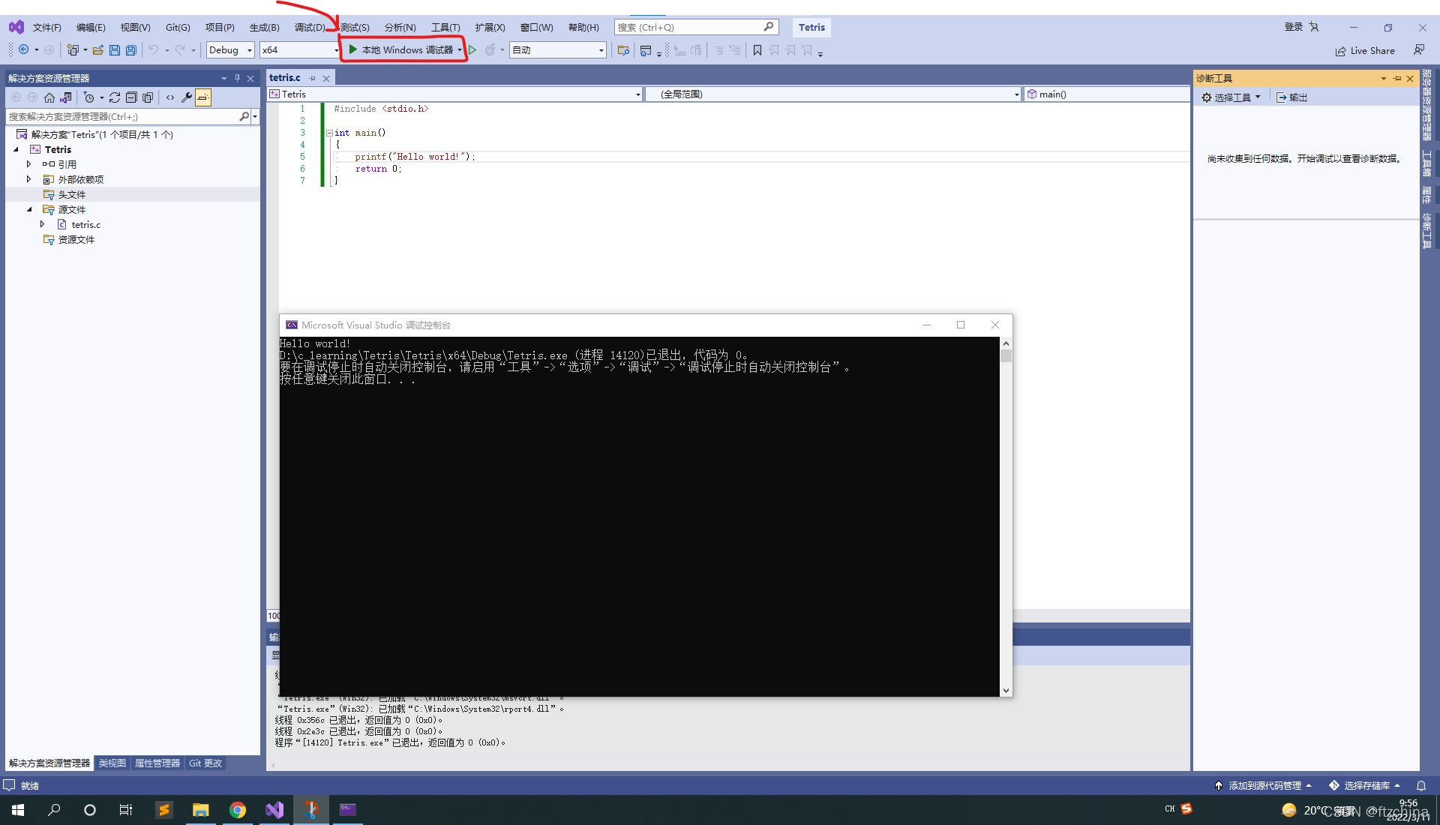The height and width of the screenshot is (825, 1440).
Task: Collapse the 源文件 folder node
Action: pyautogui.click(x=29, y=209)
